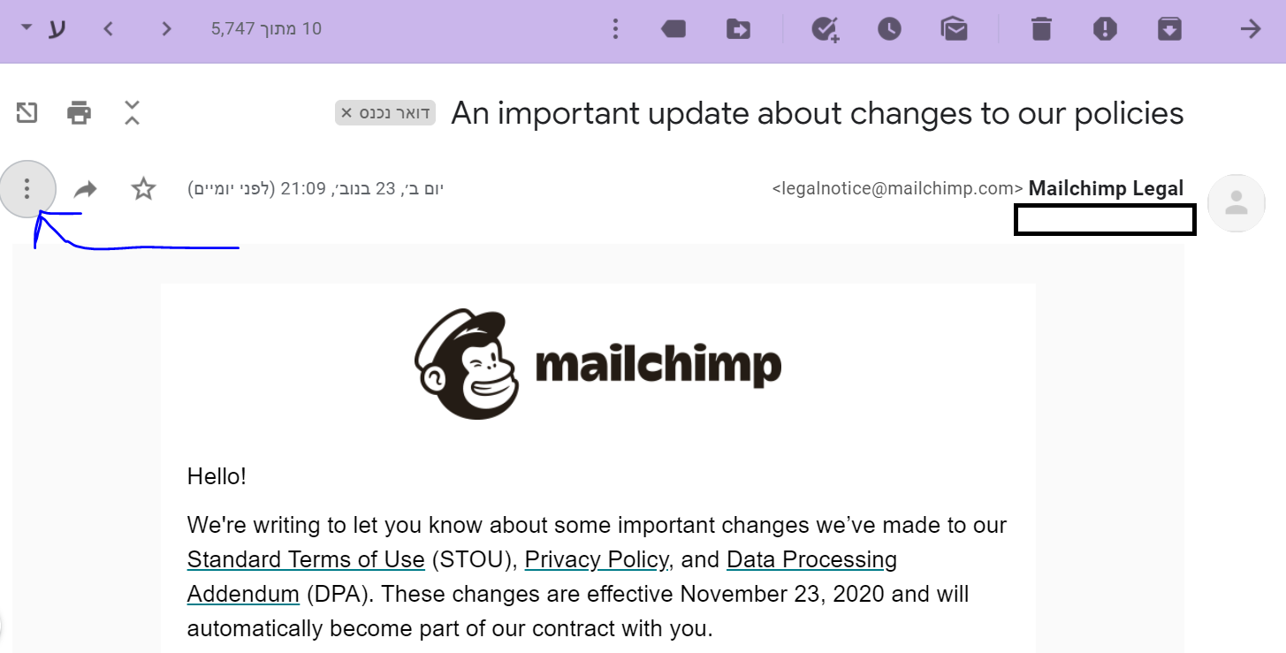Print the whole conversation

point(80,112)
